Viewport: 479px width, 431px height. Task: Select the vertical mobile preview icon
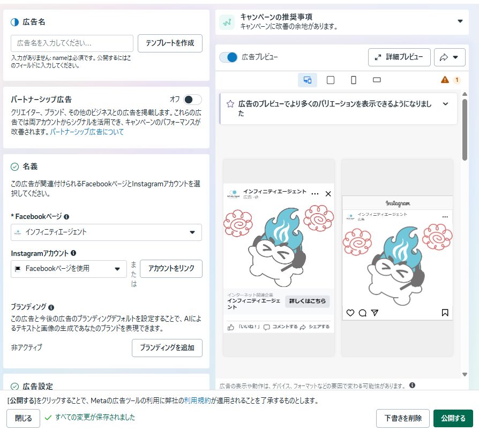tap(354, 80)
